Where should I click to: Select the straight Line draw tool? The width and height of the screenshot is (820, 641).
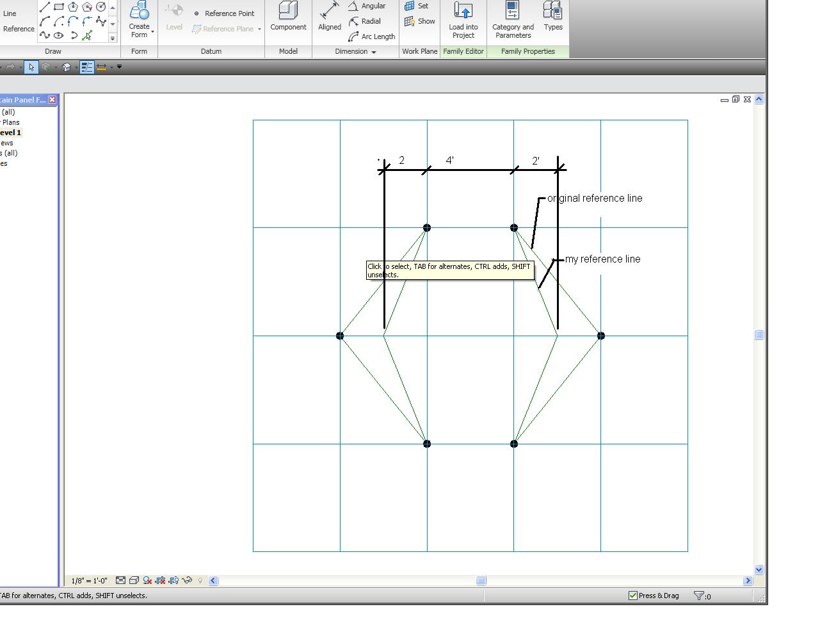[45, 7]
